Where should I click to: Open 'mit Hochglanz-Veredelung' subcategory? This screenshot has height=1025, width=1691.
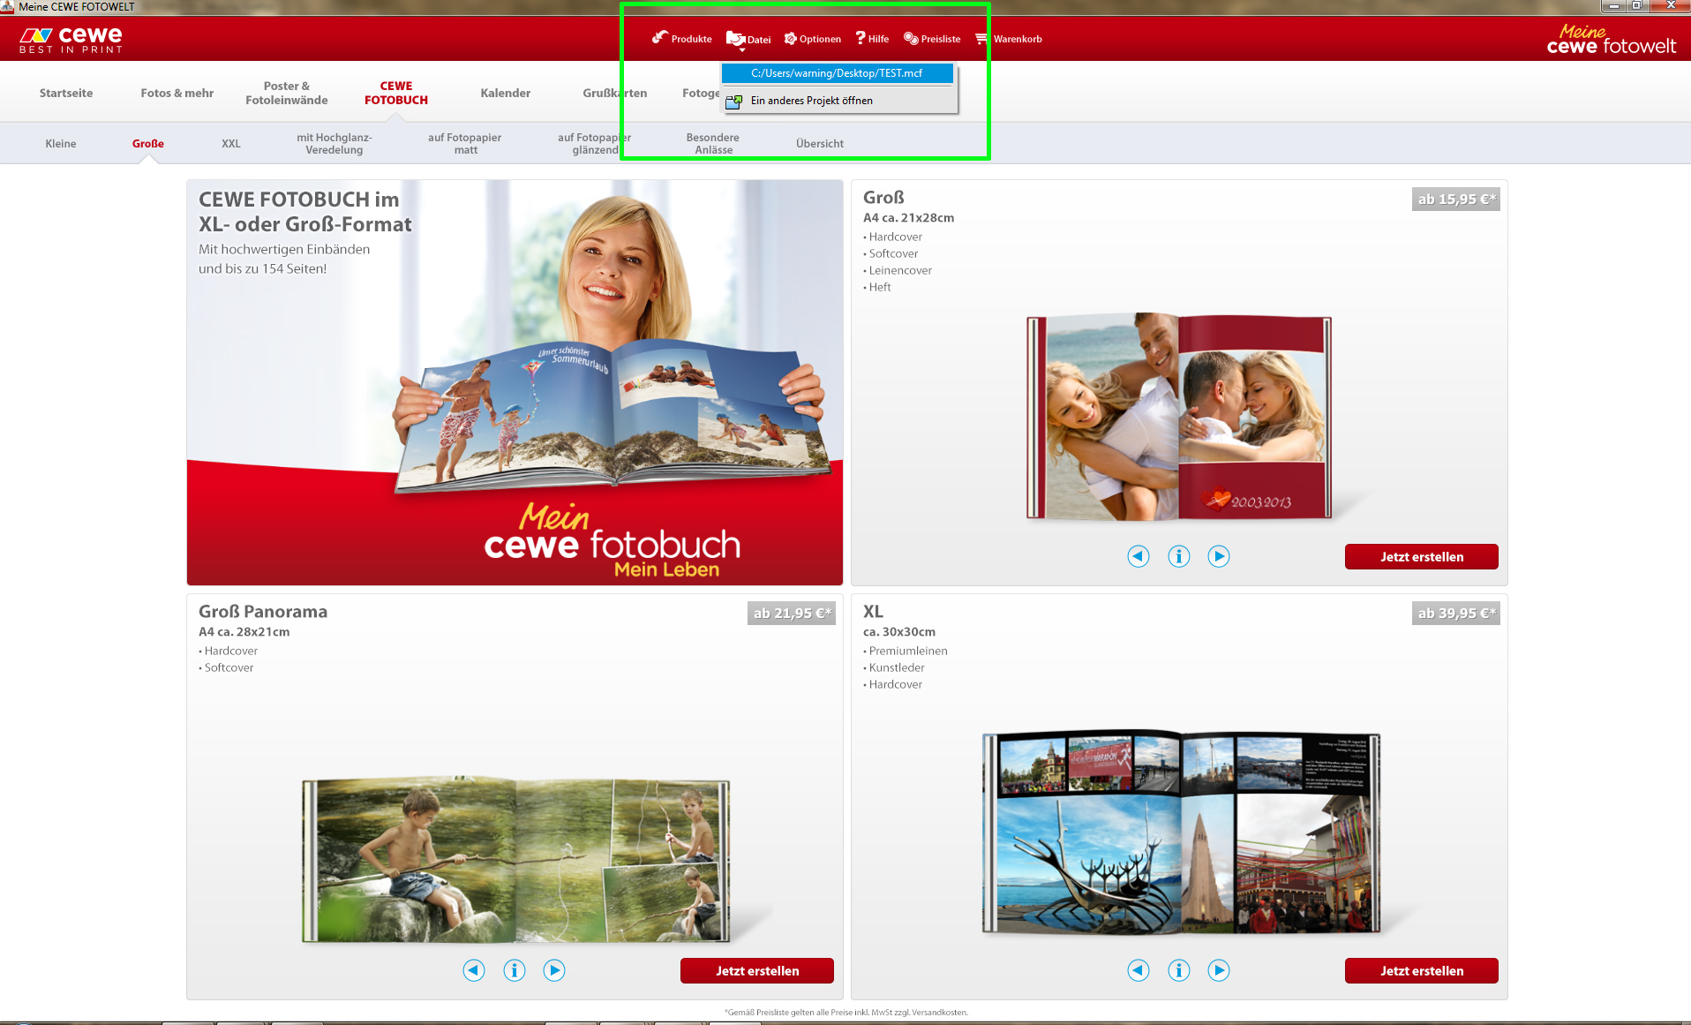tap(334, 143)
